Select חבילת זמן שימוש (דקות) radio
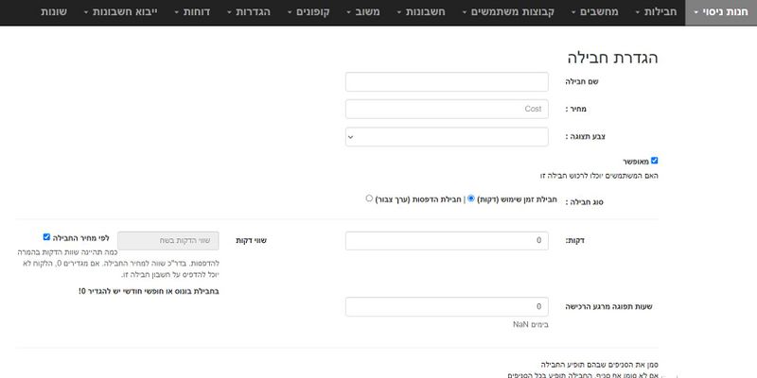Viewport: 757px width, 378px height. click(x=471, y=198)
